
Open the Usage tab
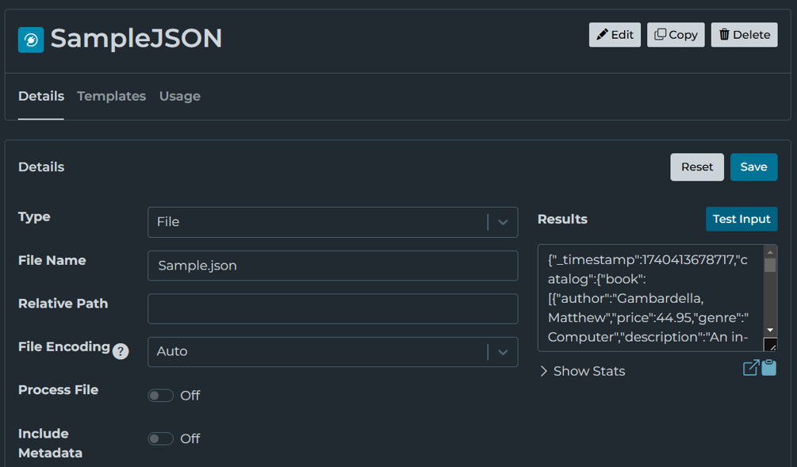click(x=179, y=96)
